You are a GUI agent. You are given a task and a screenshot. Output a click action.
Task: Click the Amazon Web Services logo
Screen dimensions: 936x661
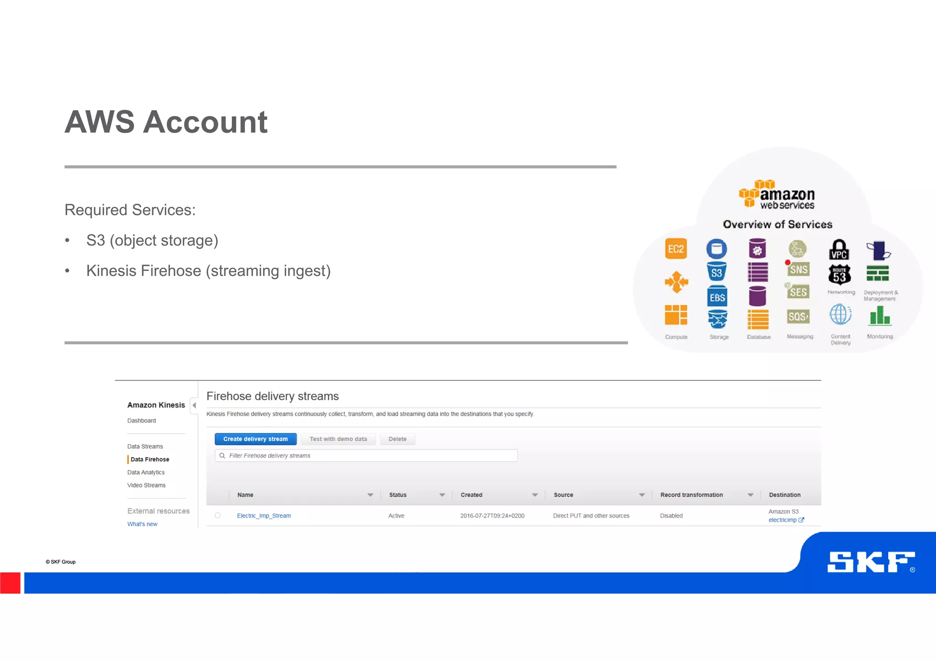[x=777, y=195]
